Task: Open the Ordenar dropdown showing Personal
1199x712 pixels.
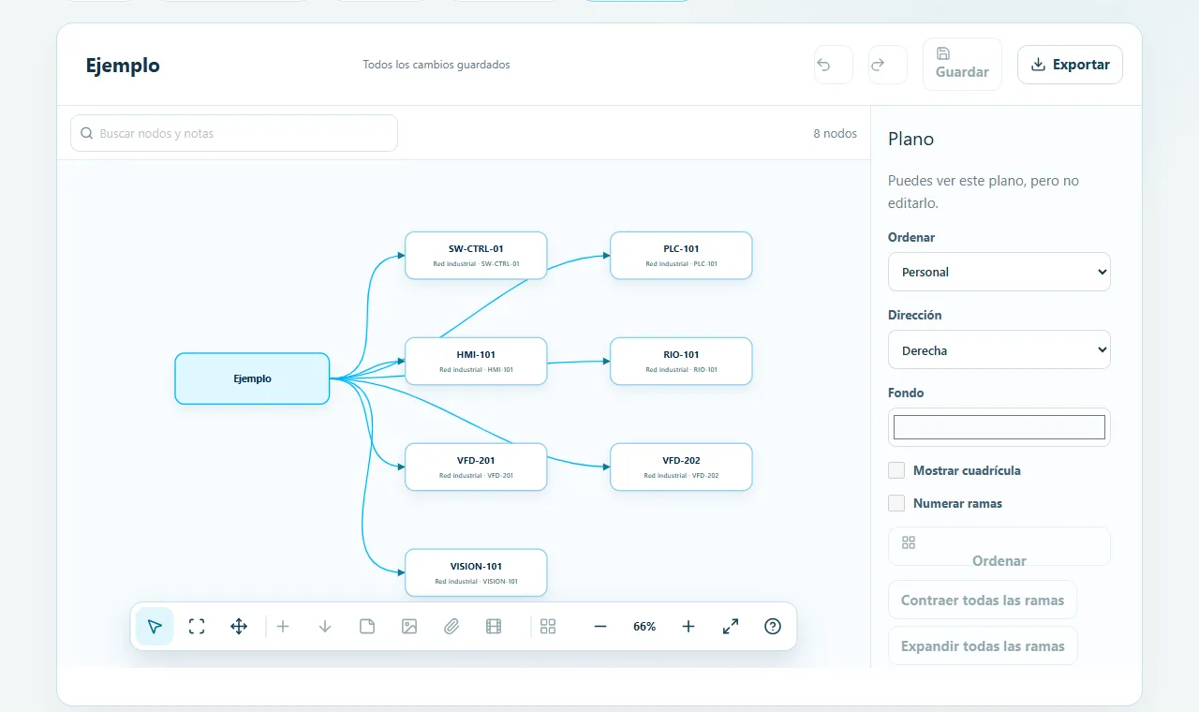Action: 999,272
